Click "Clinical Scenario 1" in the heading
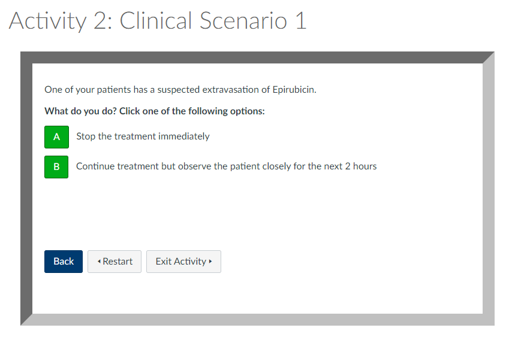Image resolution: width=512 pixels, height=343 pixels. click(x=213, y=21)
